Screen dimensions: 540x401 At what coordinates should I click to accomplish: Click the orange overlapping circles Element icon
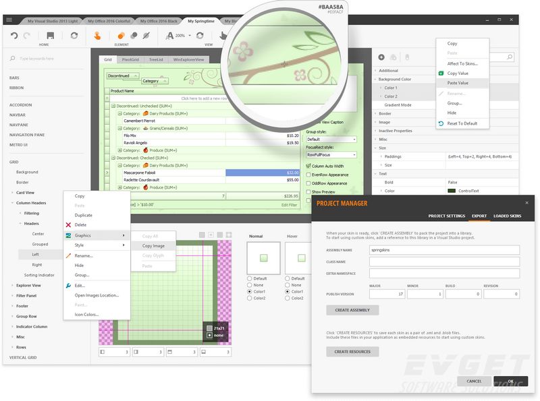click(x=122, y=36)
